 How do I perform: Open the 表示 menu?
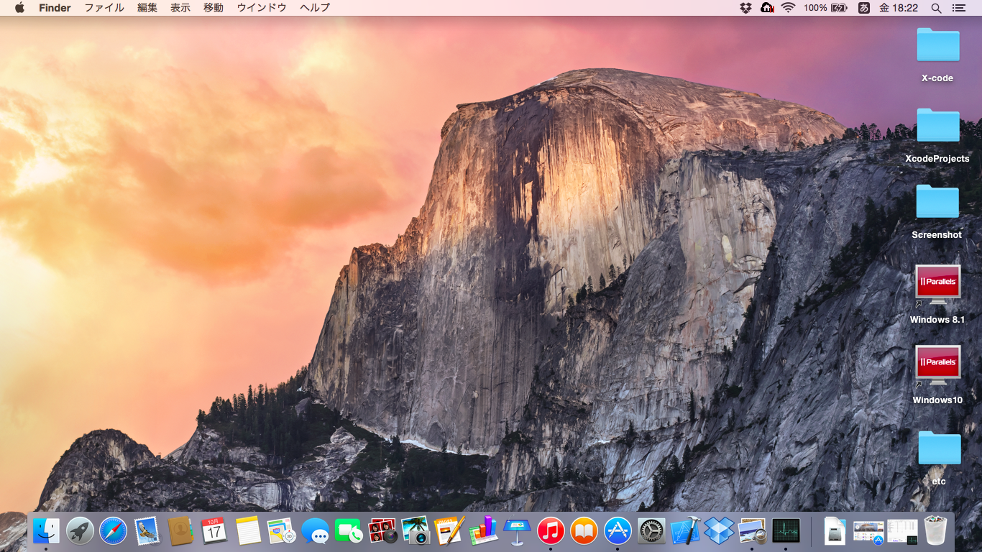tap(180, 8)
